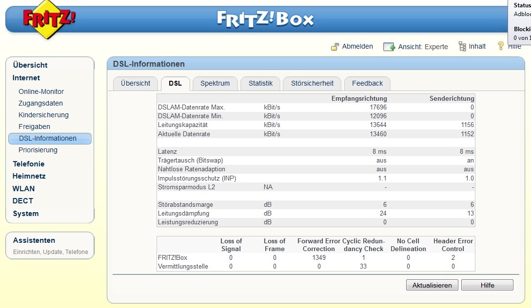Switch to the Statistik tab
Screen dimensions: 531x308
pos(260,84)
